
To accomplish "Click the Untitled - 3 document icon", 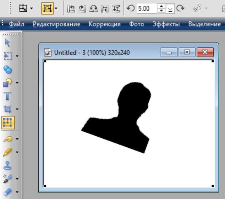I will click(48, 52).
